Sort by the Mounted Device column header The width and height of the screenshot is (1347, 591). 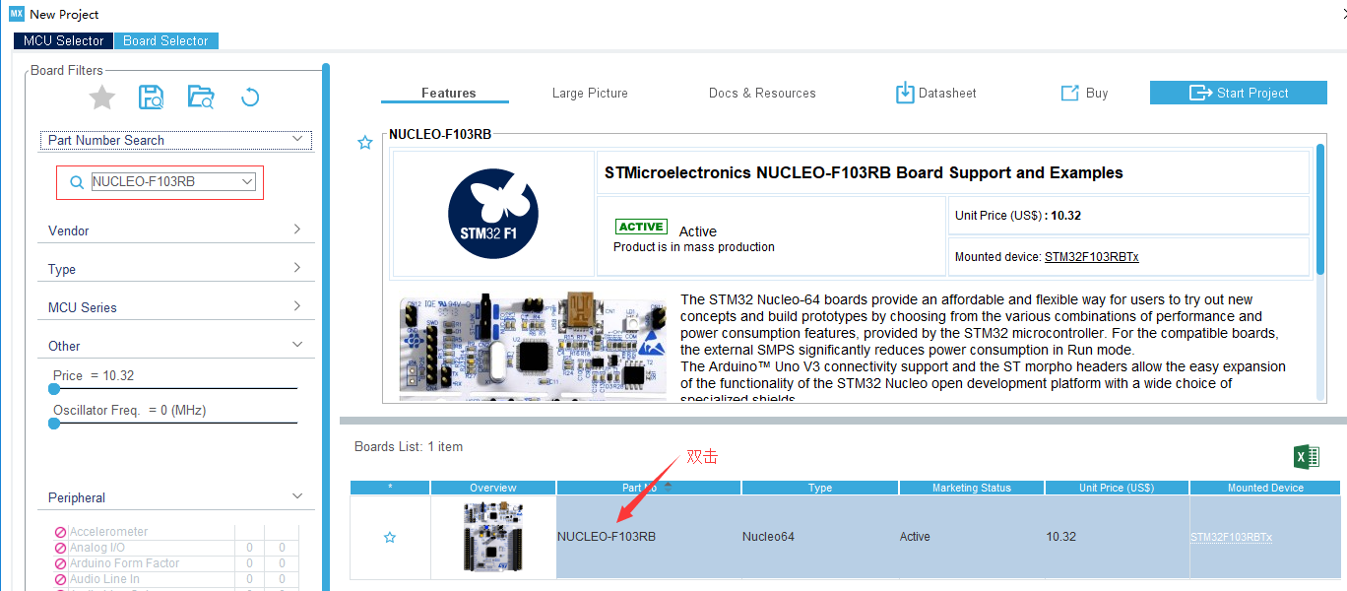coord(1265,488)
